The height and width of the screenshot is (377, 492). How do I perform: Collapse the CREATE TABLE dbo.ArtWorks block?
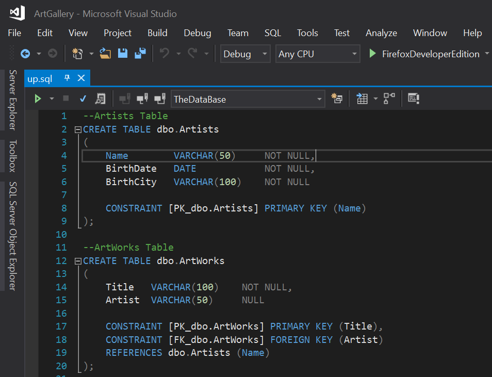point(78,261)
